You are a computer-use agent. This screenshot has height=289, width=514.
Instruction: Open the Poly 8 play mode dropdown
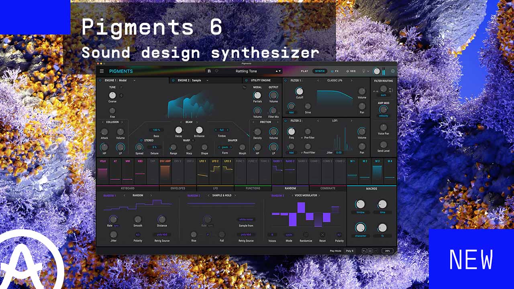pos(350,251)
